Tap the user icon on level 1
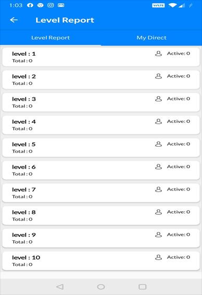This screenshot has width=202, height=295. click(158, 54)
